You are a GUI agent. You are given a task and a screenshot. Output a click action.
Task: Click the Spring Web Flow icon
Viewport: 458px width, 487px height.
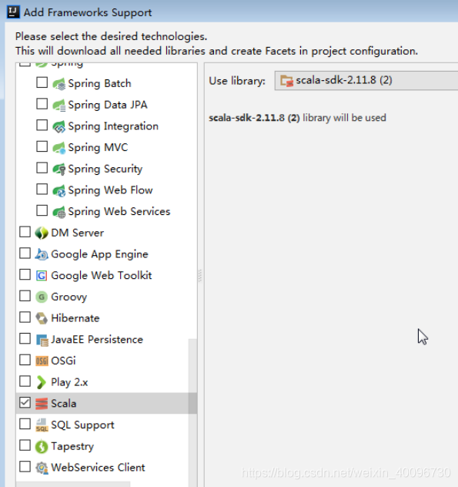(59, 190)
